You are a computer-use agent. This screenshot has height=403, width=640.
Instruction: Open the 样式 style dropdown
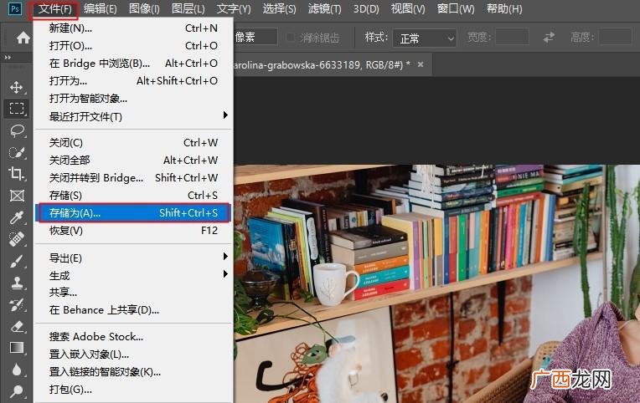425,38
